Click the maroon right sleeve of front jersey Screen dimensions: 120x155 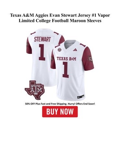pos(88,59)
